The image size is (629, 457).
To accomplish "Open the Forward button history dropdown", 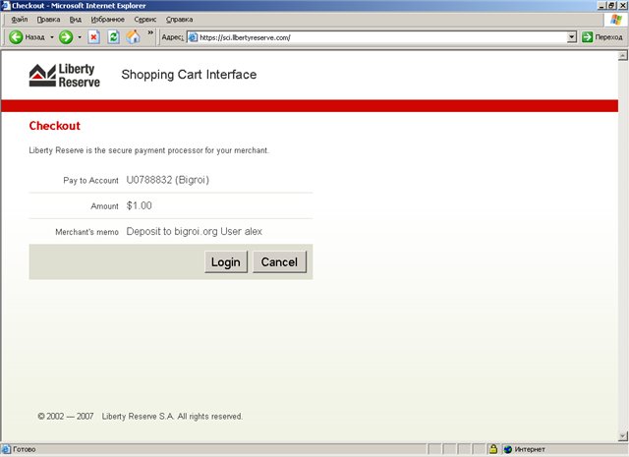I will 80,37.
